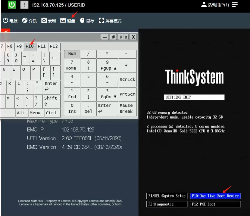Image resolution: width=250 pixels, height=216 pixels.
Task: Tap the numpad 6 right-arrow key
Action: (x=107, y=80)
